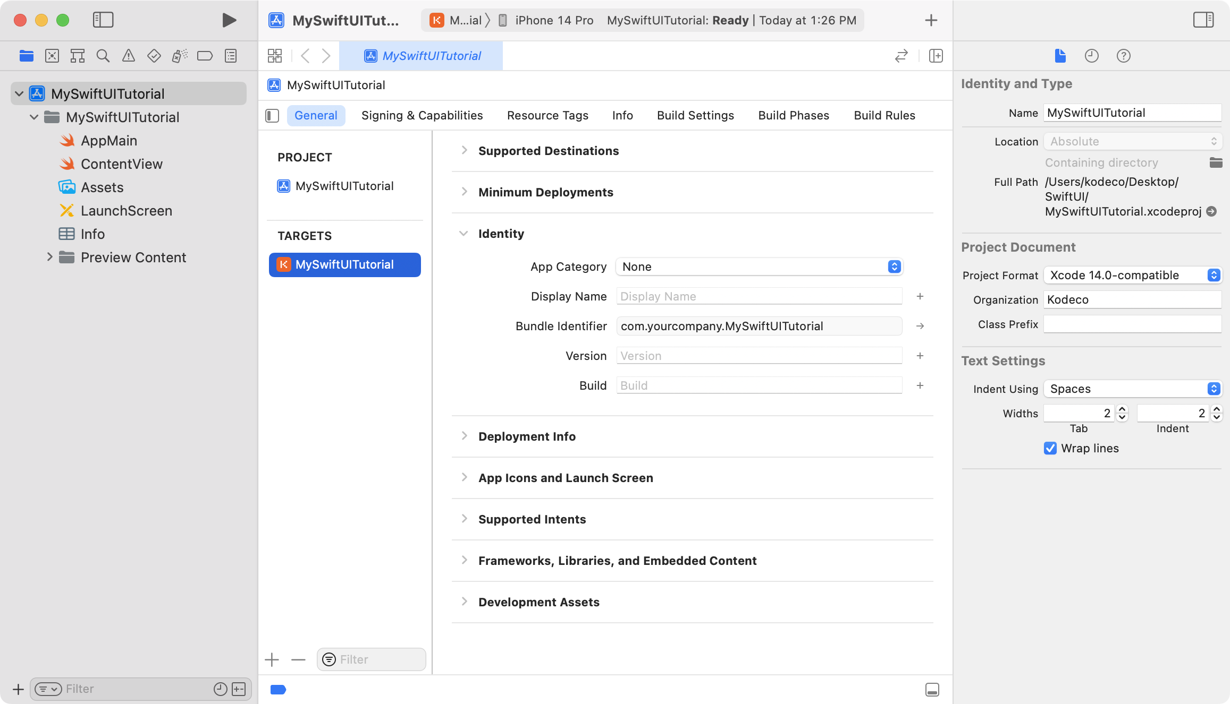Click the Run play button
This screenshot has width=1230, height=704.
(x=229, y=20)
